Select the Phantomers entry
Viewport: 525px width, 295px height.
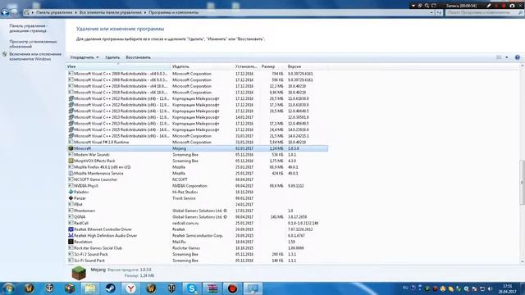point(197,211)
